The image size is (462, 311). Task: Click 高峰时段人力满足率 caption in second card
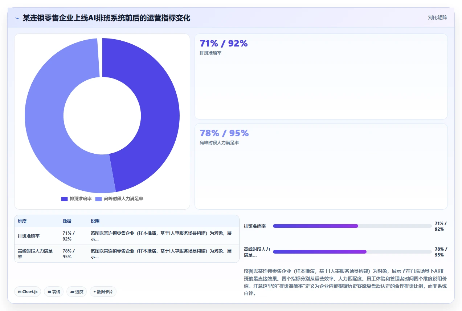click(x=219, y=143)
